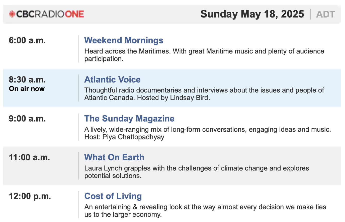This screenshot has width=345, height=222.
Task: Select the 9:00 a.m. time slot
Action: tap(27, 118)
